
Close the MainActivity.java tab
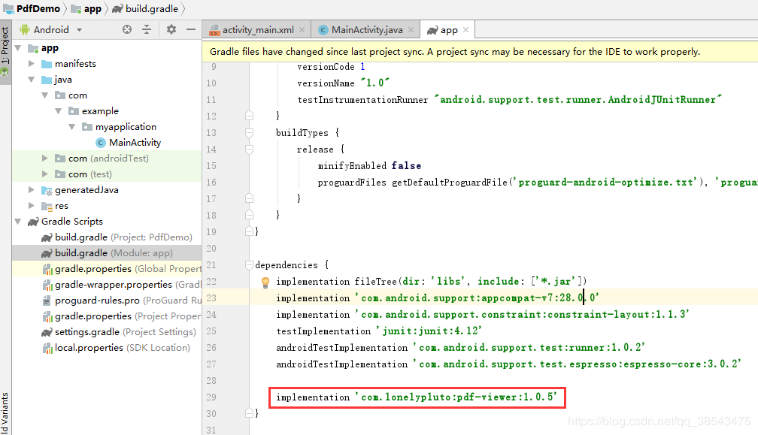tap(411, 29)
